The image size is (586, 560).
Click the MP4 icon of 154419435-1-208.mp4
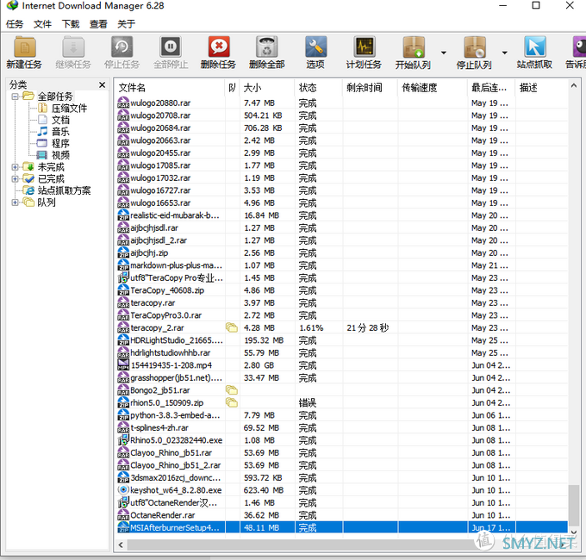(123, 365)
